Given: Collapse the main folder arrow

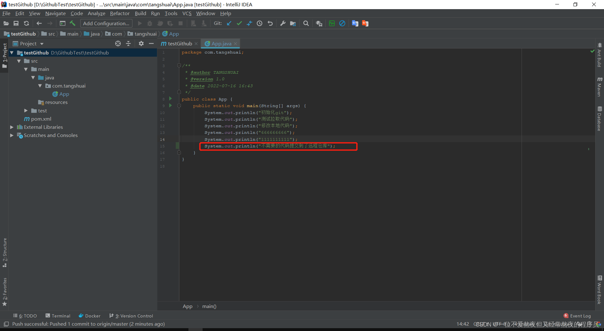Looking at the screenshot, I should coord(26,69).
